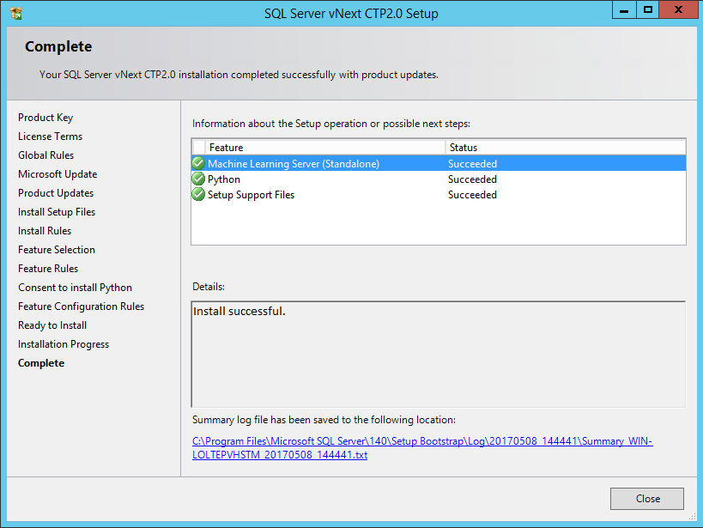Viewport: 703px width, 528px height.
Task: Minimize the setup window
Action: click(x=624, y=9)
